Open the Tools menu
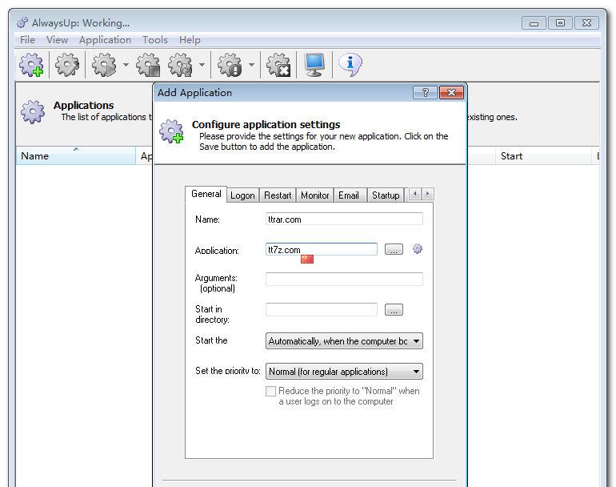 154,40
